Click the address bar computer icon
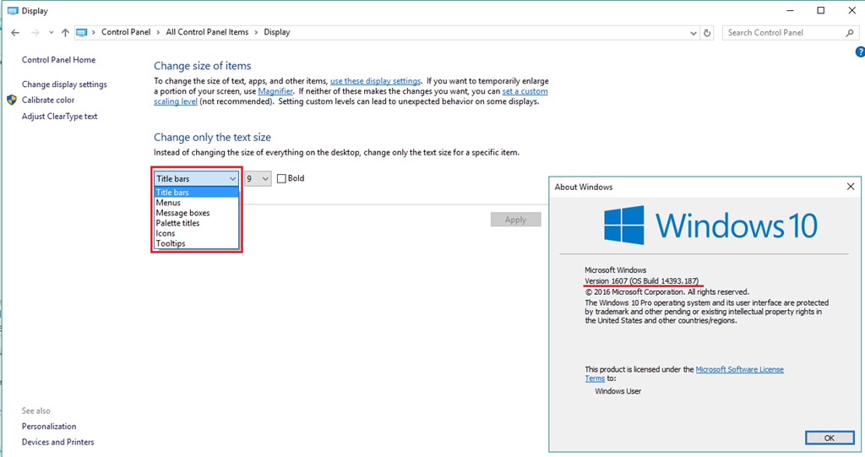The width and height of the screenshot is (865, 457). click(82, 33)
